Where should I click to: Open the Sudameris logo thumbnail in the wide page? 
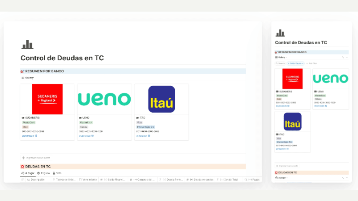47,99
